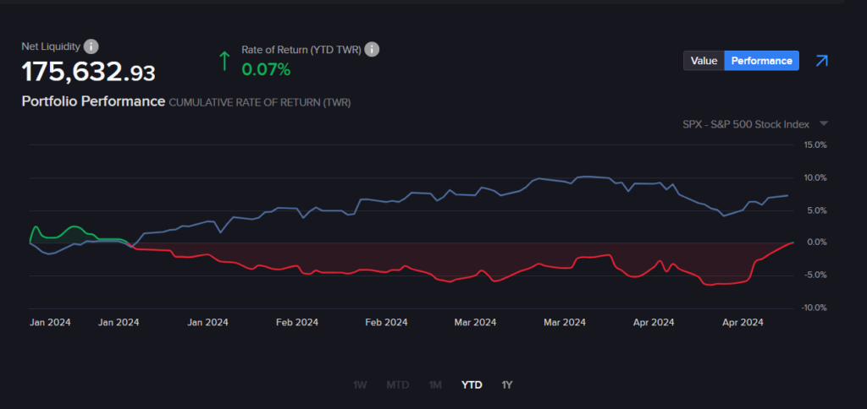Image resolution: width=867 pixels, height=409 pixels.
Task: Show the 1Y time range
Action: click(507, 385)
